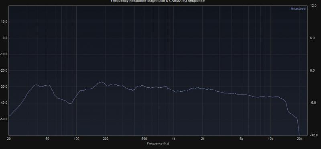The width and height of the screenshot is (321, 149).
Task: Select the 2k frequency axis label
Action: (x=203, y=139)
